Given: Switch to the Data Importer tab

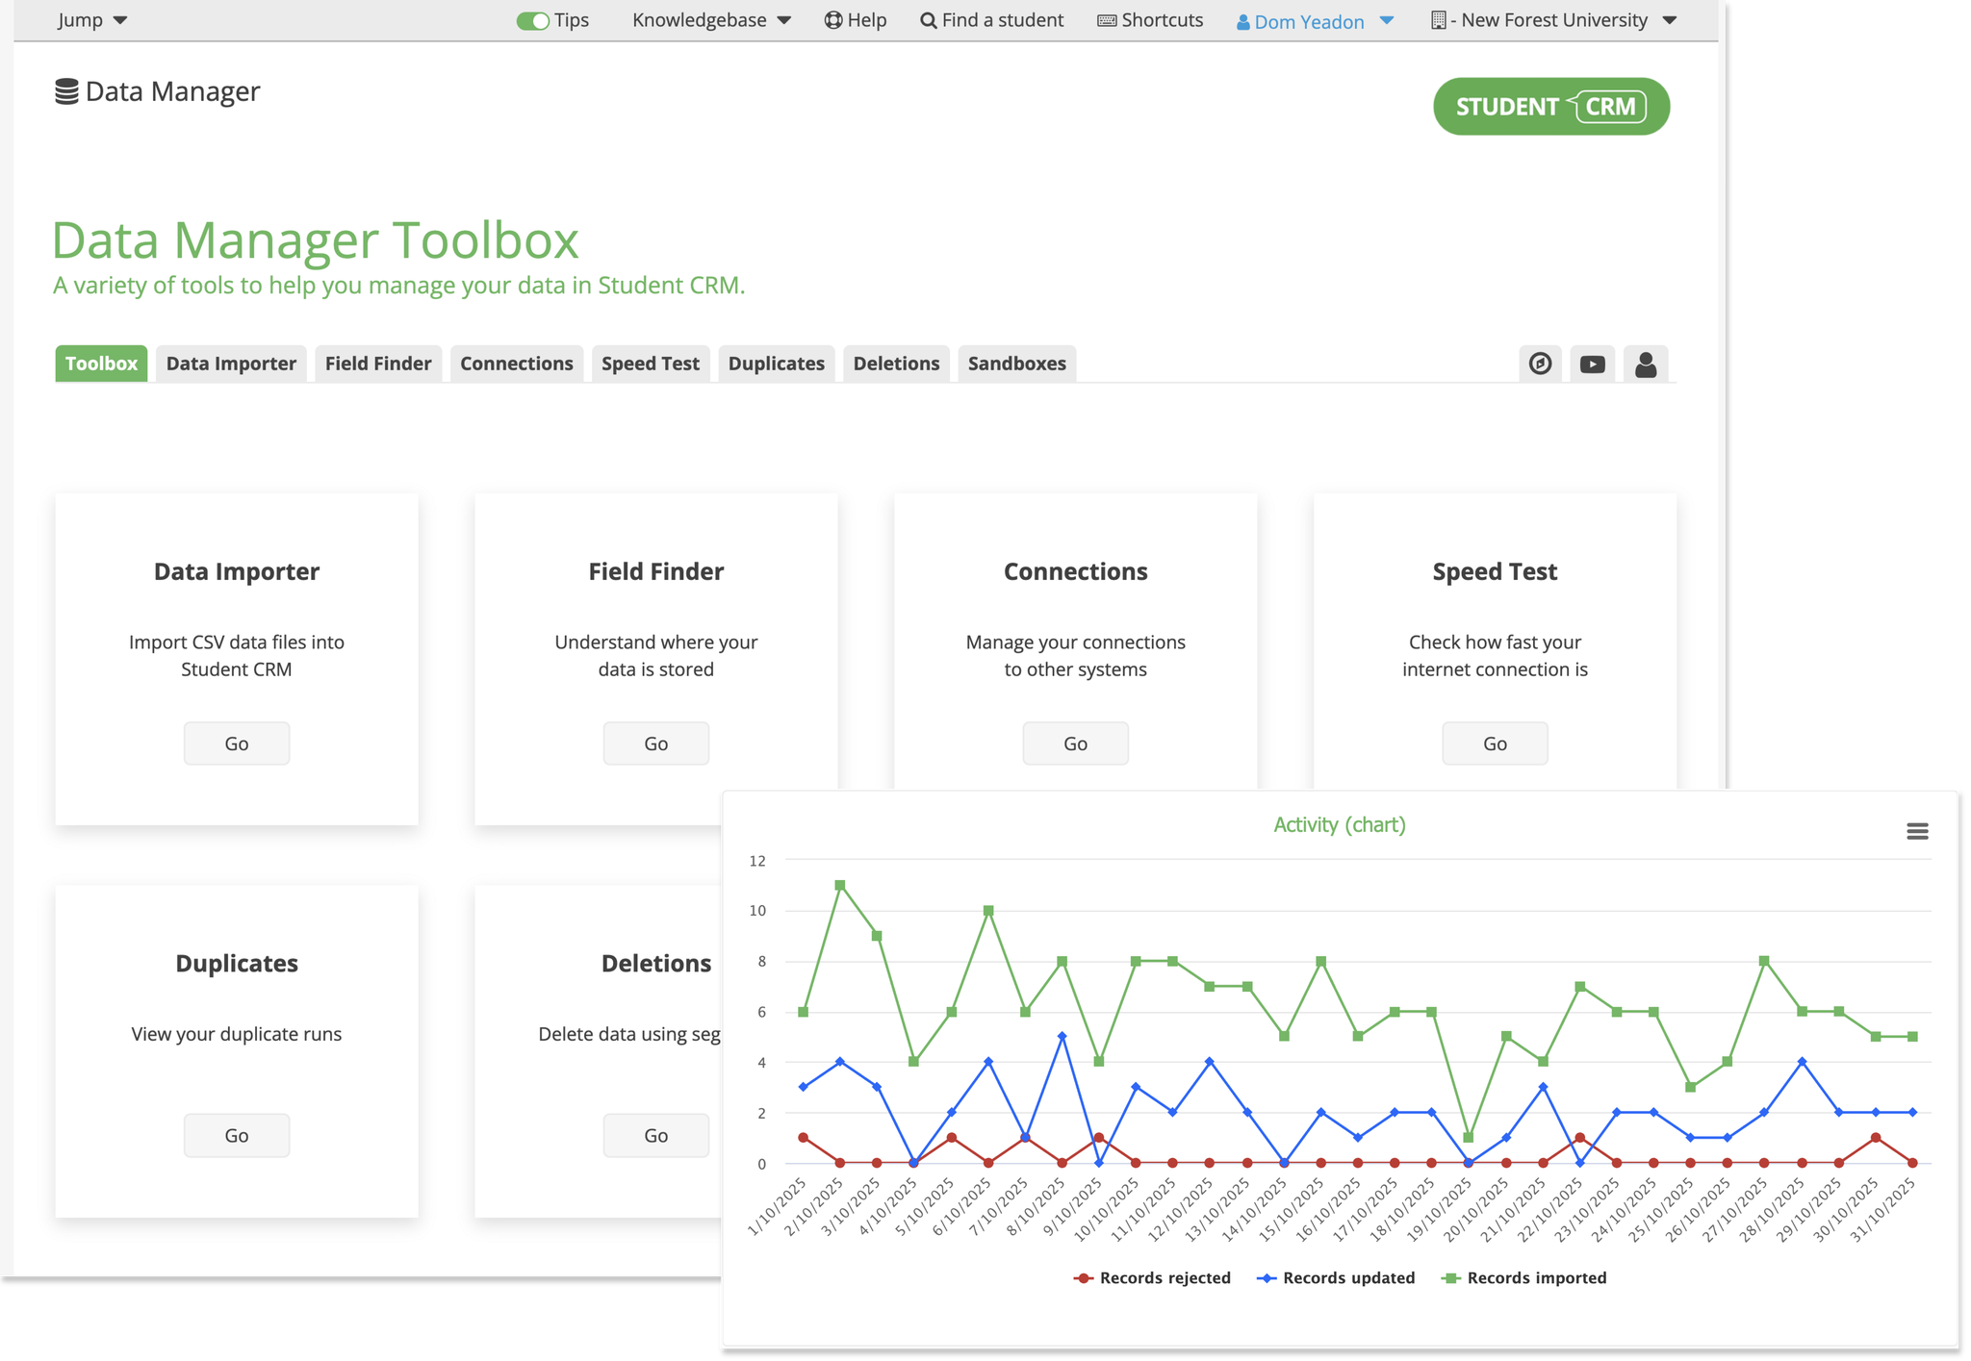Looking at the screenshot, I should coord(231,364).
